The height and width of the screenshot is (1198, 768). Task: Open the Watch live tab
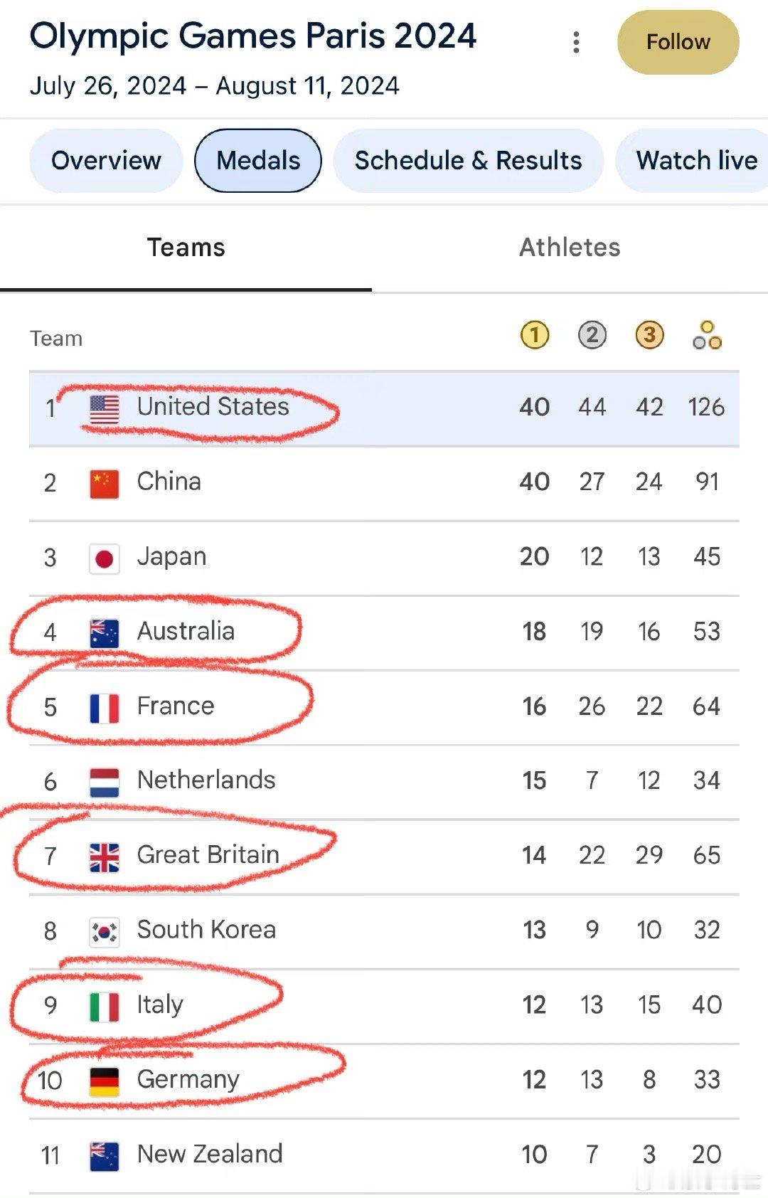(x=692, y=160)
